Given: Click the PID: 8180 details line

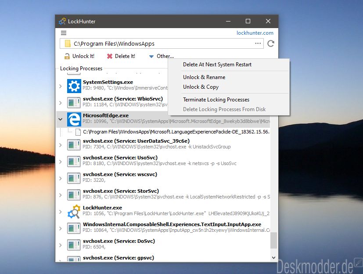Looking at the screenshot, I should pos(159,163).
